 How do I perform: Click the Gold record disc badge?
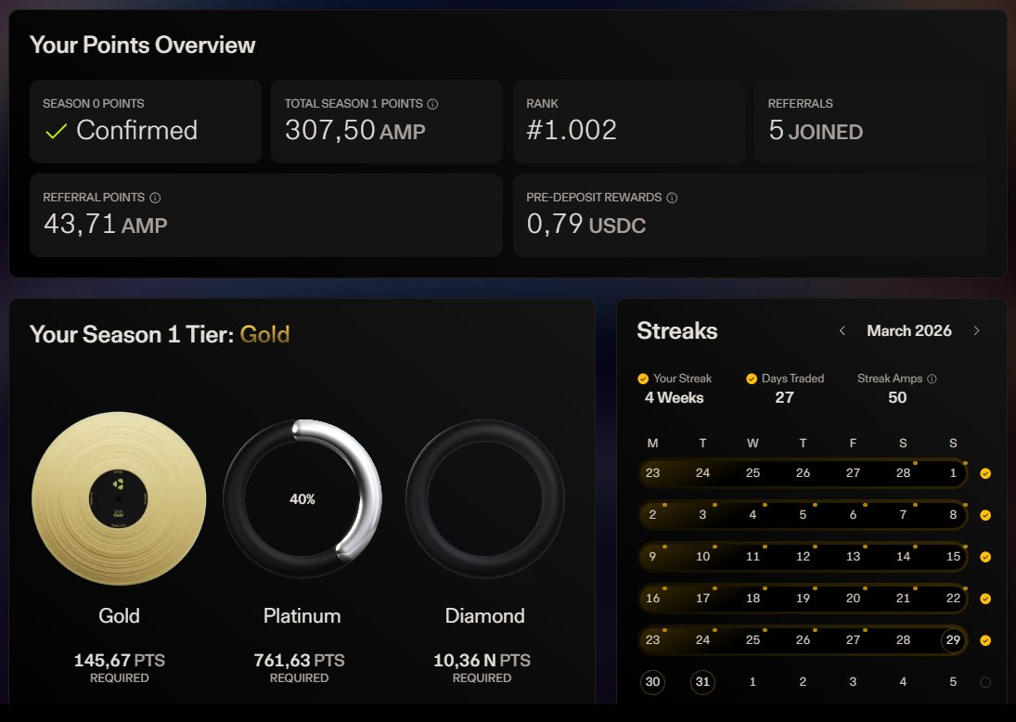119,498
